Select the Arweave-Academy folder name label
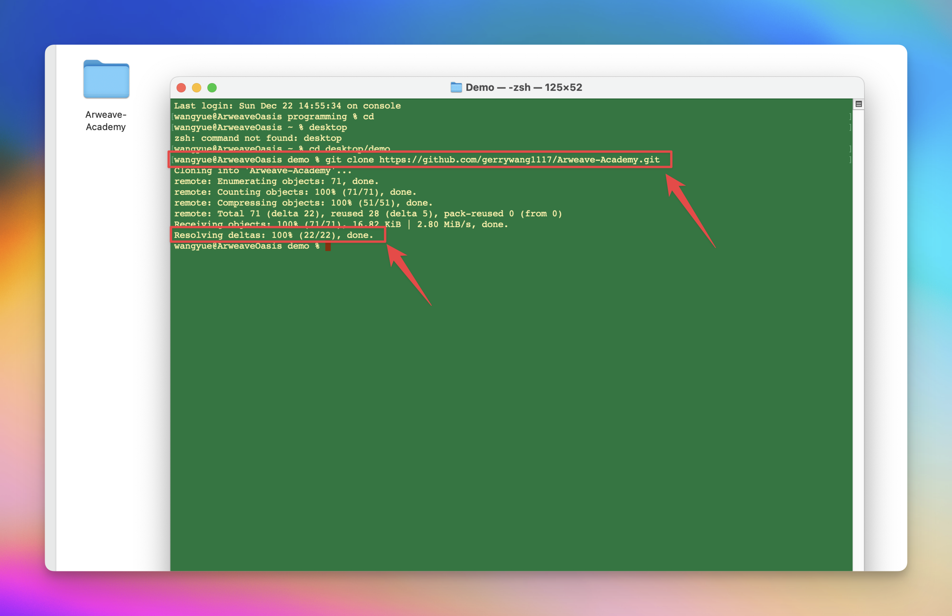 click(x=106, y=121)
